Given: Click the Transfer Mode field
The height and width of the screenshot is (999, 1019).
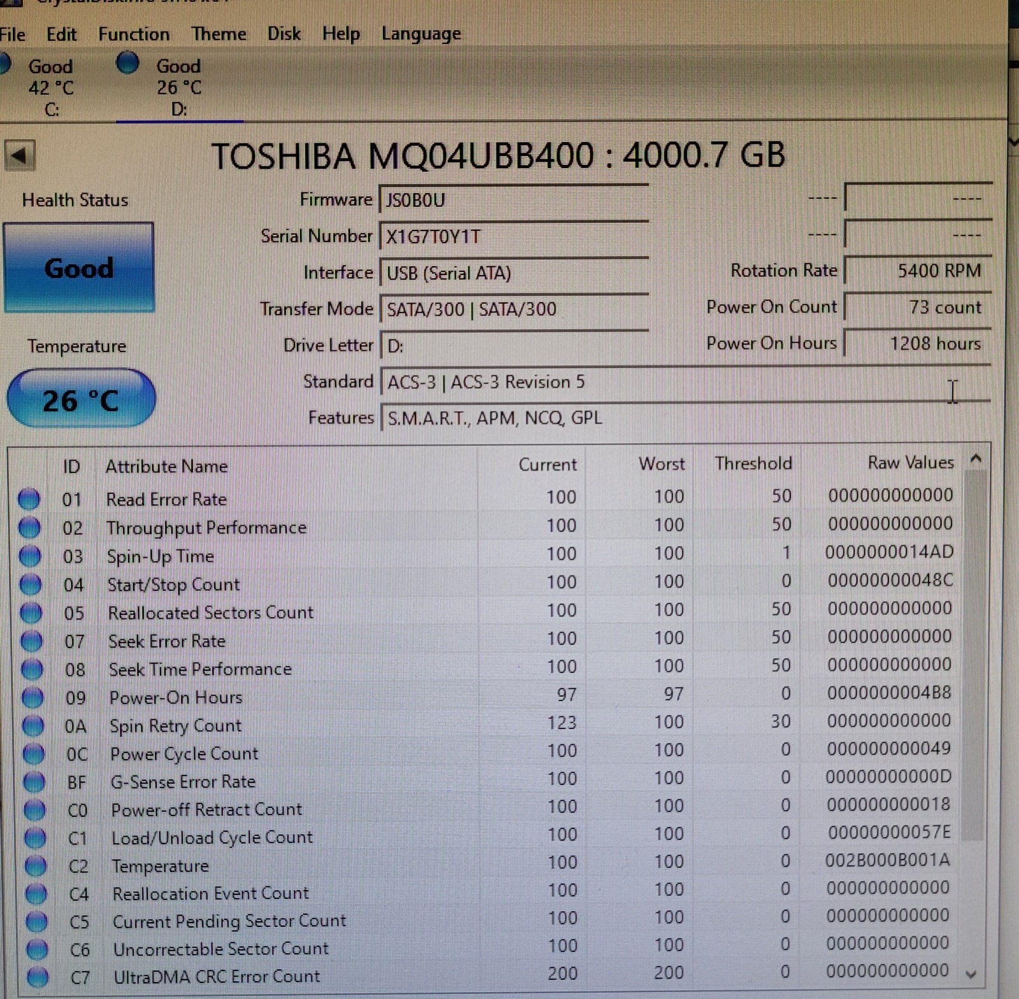Looking at the screenshot, I should (x=514, y=309).
